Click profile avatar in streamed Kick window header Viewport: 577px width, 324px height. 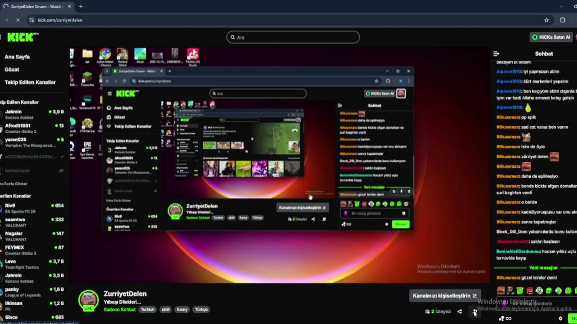click(x=401, y=93)
